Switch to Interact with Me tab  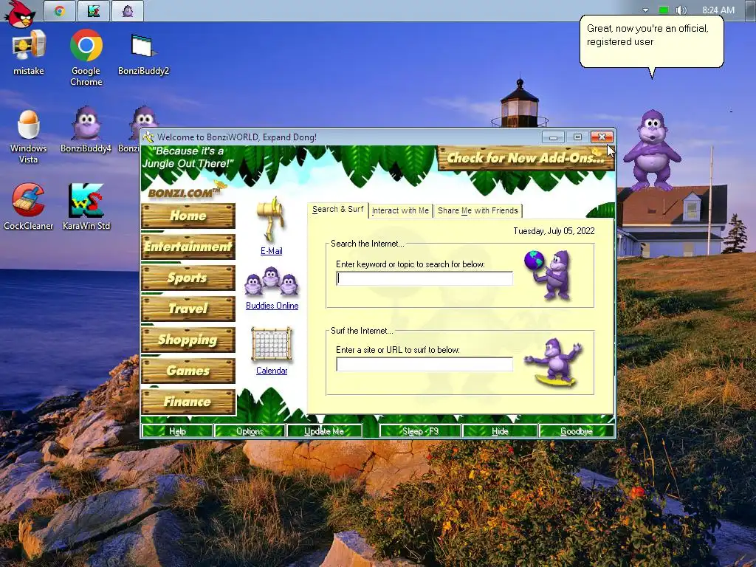[400, 210]
